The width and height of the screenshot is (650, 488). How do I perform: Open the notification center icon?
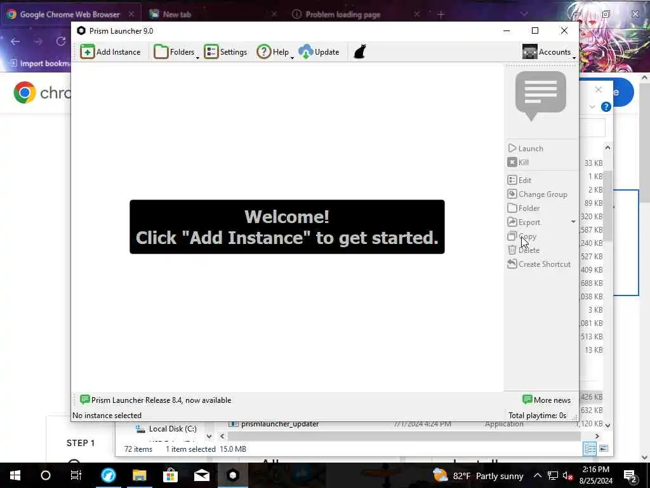[630, 475]
